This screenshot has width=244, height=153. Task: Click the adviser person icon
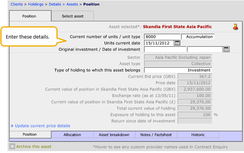(235, 27)
